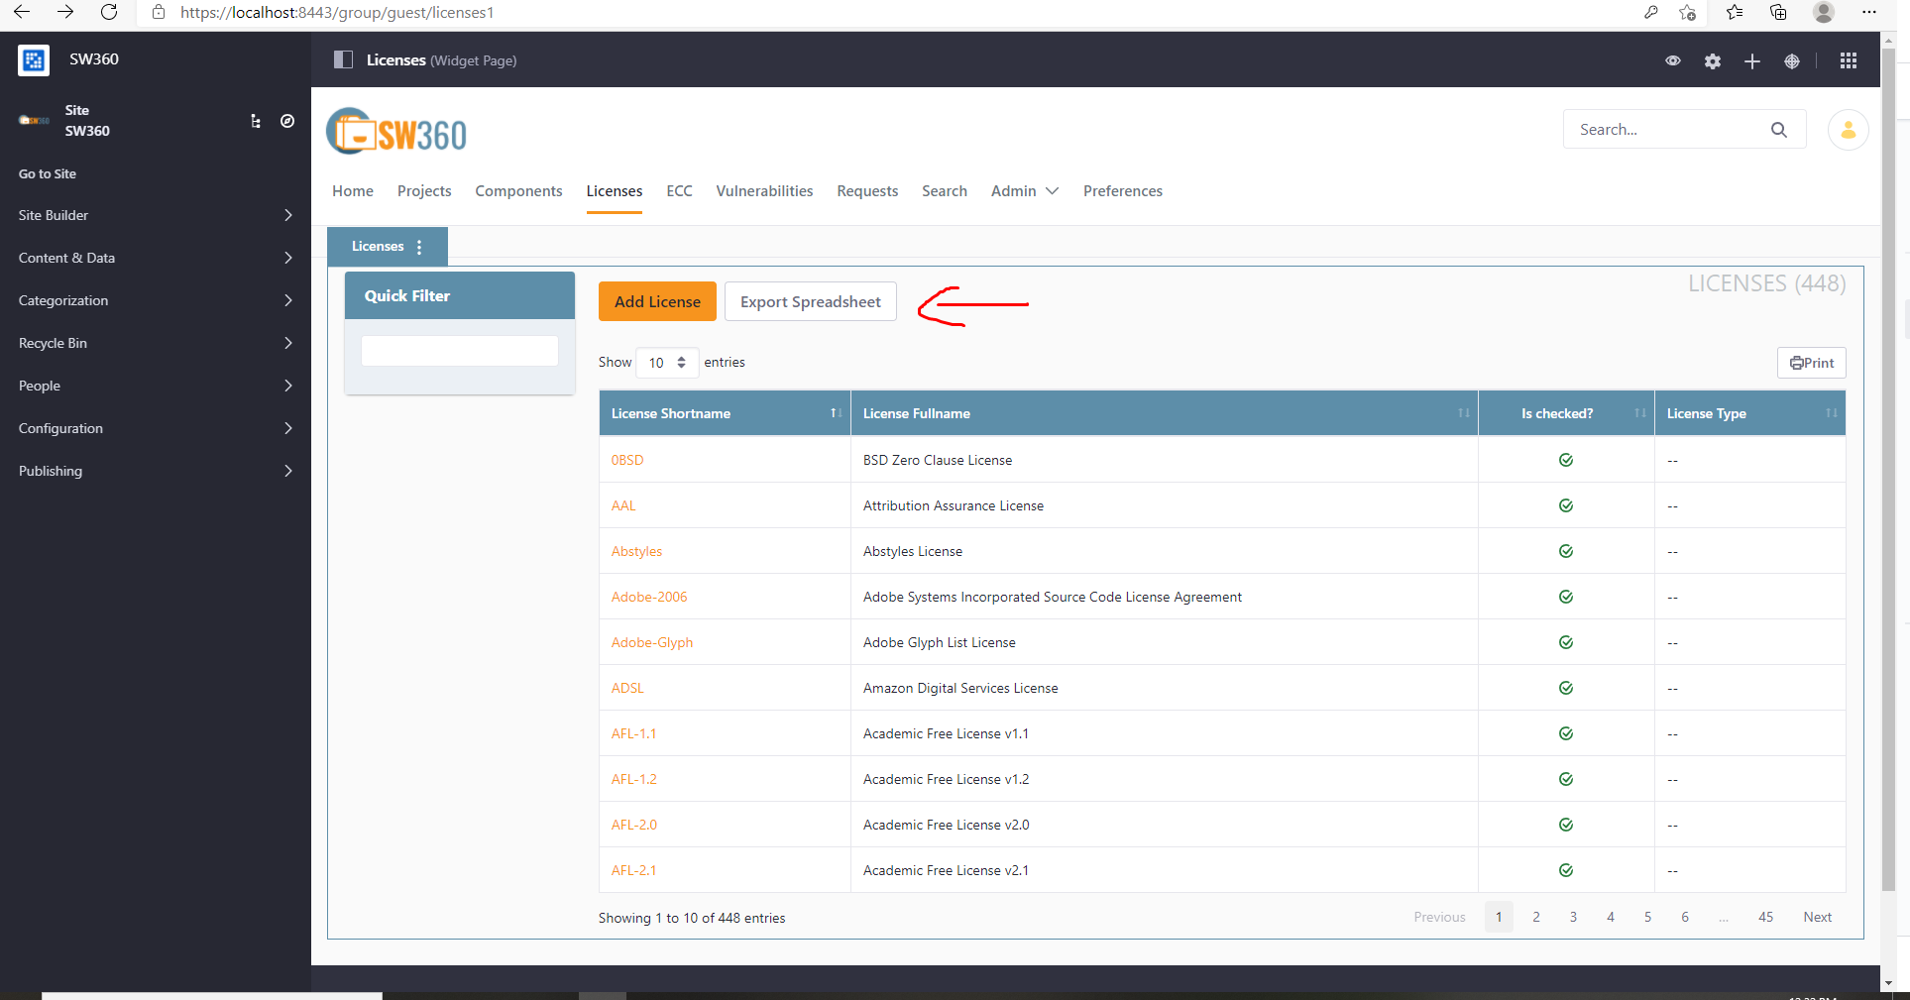Expand the Content & Data section
The image size is (1910, 1000).
156,258
